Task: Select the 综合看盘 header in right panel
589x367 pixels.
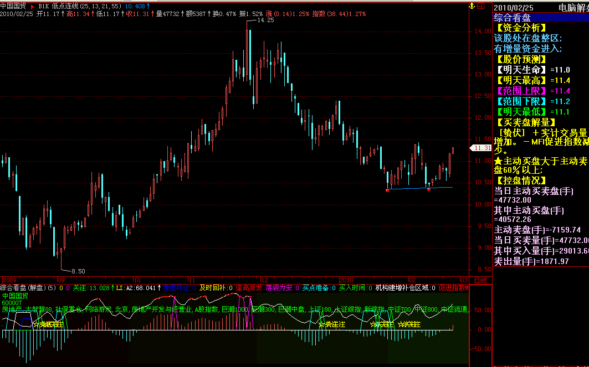Action: pos(512,18)
